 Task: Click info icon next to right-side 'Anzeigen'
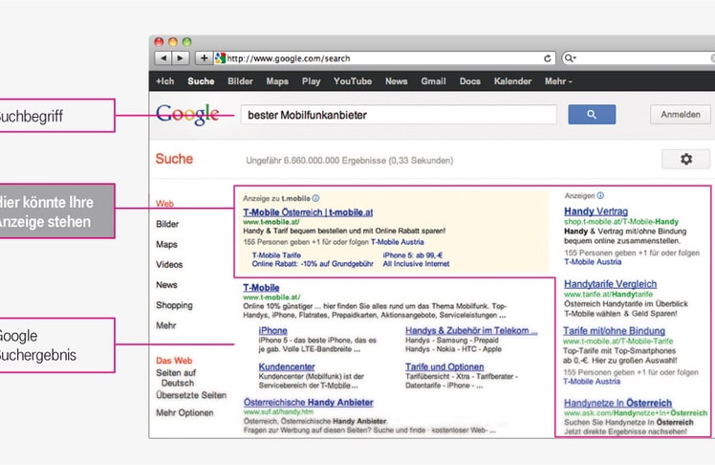coord(600,195)
